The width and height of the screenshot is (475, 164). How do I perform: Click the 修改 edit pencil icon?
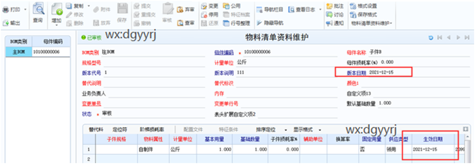click(x=69, y=14)
